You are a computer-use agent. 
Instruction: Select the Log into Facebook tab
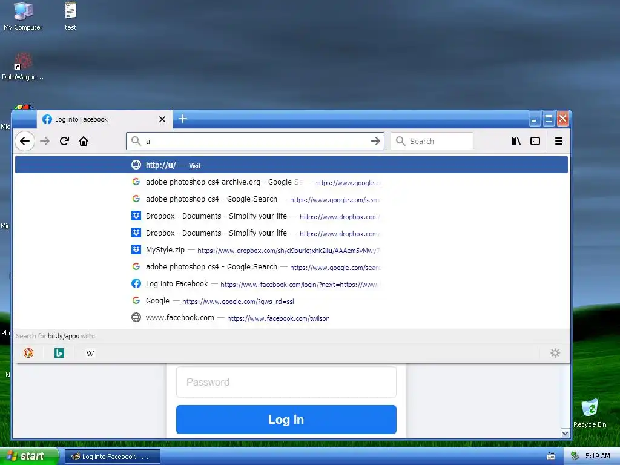[104, 119]
